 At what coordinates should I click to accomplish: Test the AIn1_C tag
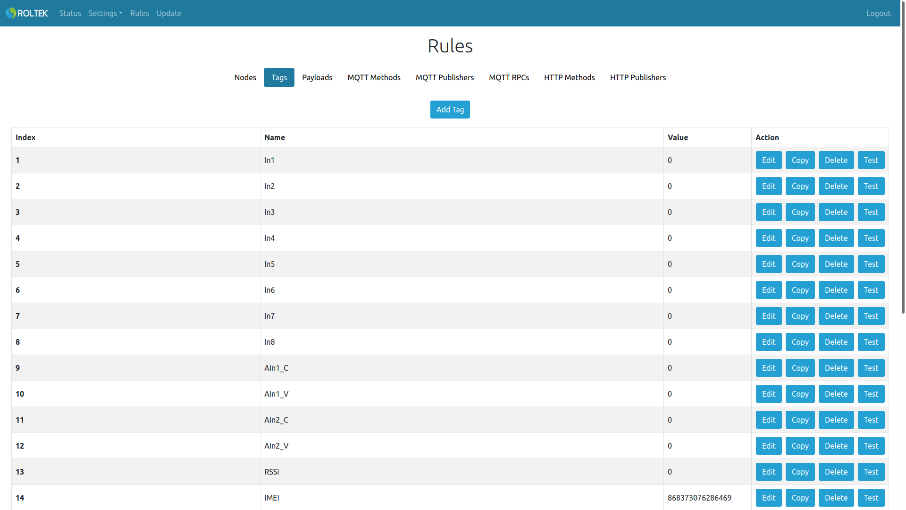(871, 368)
